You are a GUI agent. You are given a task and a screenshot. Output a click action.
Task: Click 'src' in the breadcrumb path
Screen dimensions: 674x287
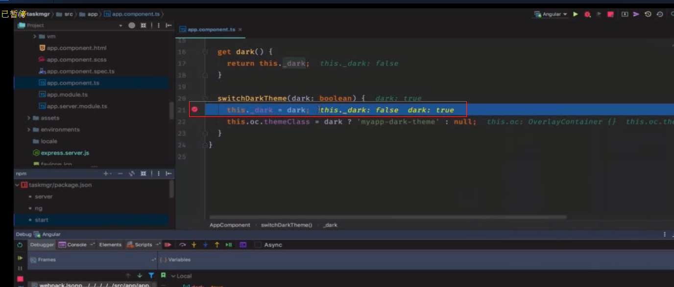69,14
